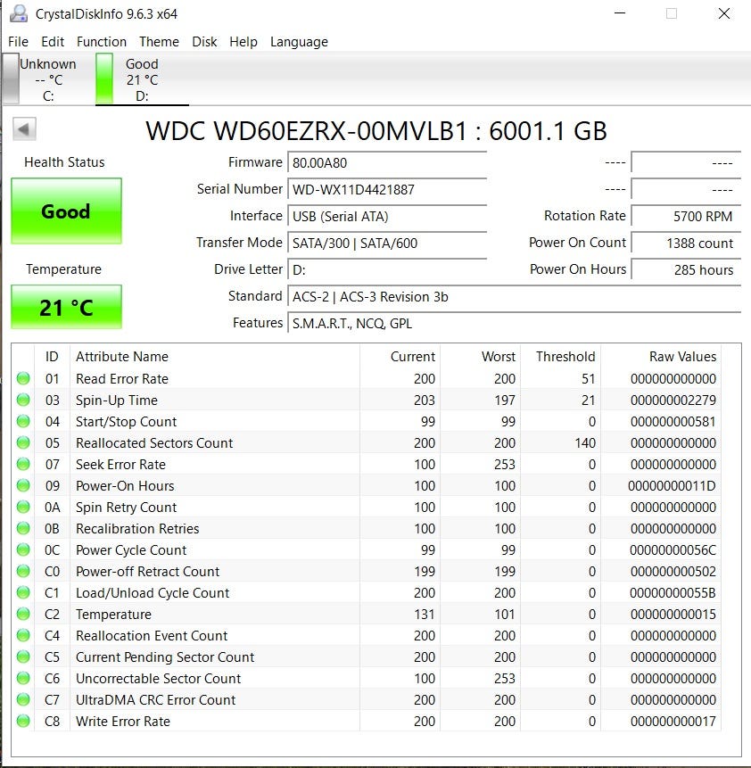Click the previous disk arrow button
The width and height of the screenshot is (751, 768).
[x=24, y=129]
